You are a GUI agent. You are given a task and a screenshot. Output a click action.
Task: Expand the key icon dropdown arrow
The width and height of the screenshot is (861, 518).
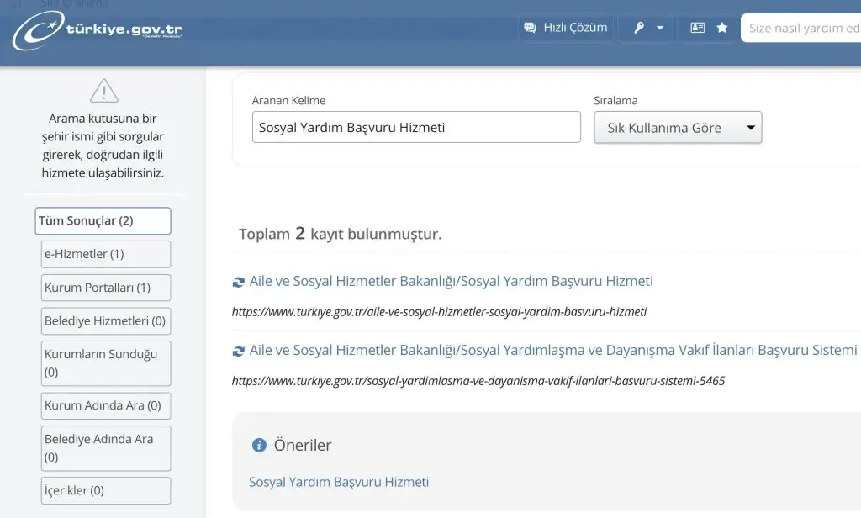660,28
